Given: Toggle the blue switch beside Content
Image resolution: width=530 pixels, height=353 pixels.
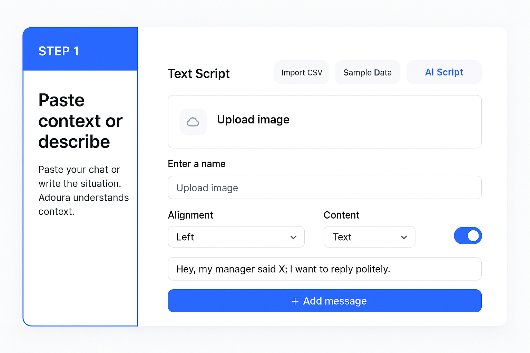Looking at the screenshot, I should [468, 236].
